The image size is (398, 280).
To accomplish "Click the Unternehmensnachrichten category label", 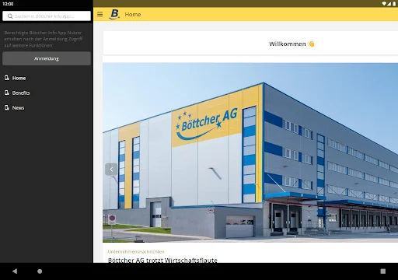I will [x=136, y=251].
